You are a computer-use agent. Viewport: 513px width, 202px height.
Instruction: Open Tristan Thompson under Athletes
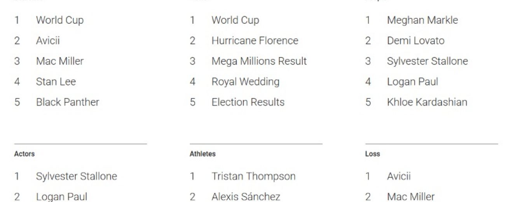[x=253, y=176]
